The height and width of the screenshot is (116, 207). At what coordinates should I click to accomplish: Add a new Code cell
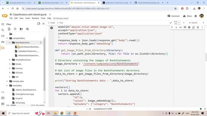[x=51, y=23]
